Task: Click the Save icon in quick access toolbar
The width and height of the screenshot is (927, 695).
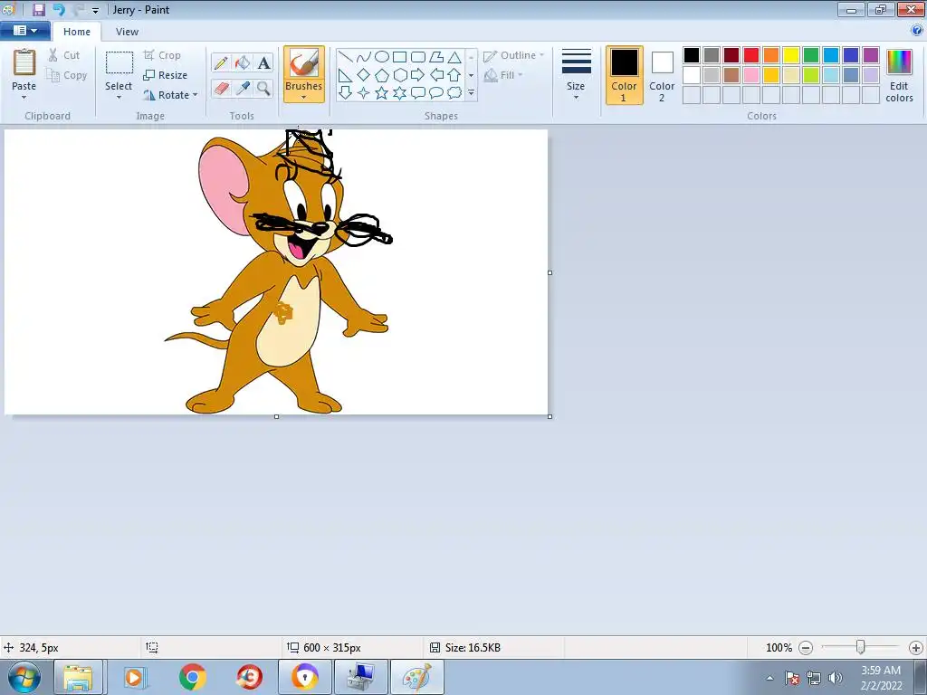Action: point(39,10)
